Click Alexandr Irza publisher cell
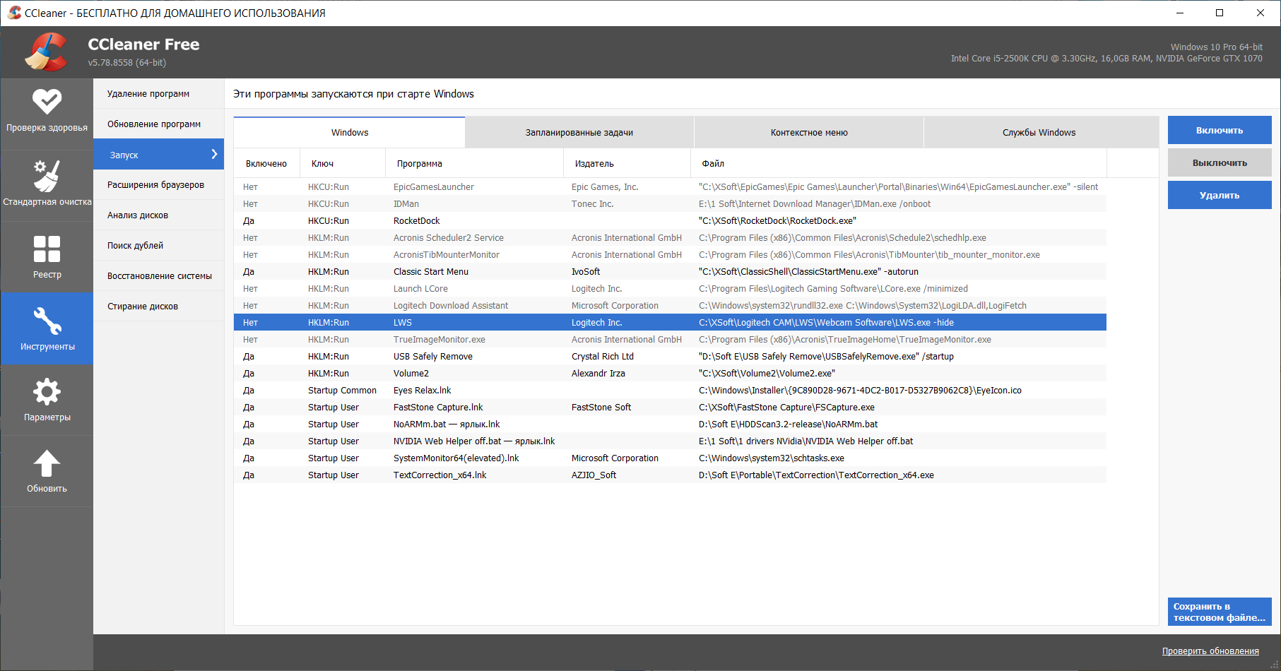The height and width of the screenshot is (671, 1281). [x=598, y=374]
